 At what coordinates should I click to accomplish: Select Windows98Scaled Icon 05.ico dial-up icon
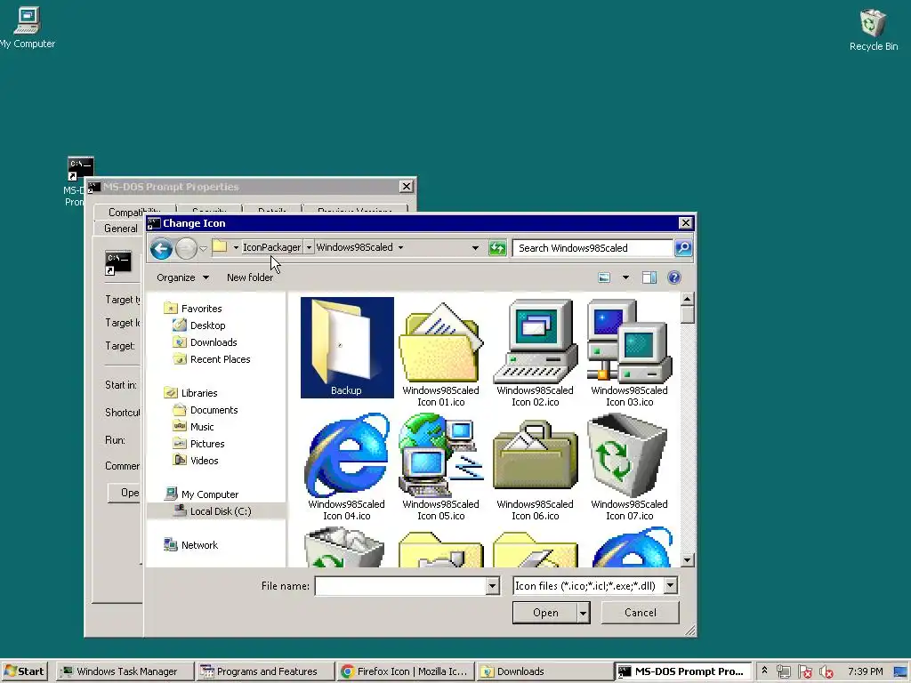pyautogui.click(x=441, y=467)
